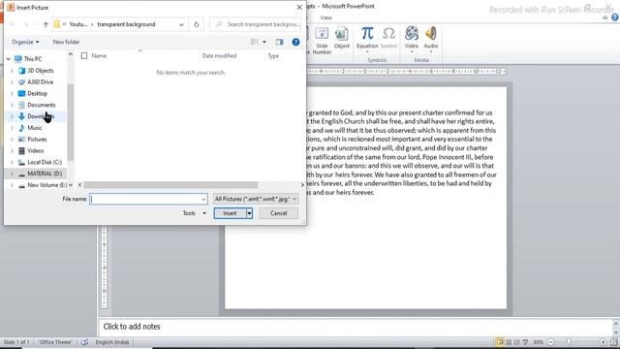Start Slide Show from status bar
This screenshot has height=349, width=620.
pyautogui.click(x=525, y=342)
